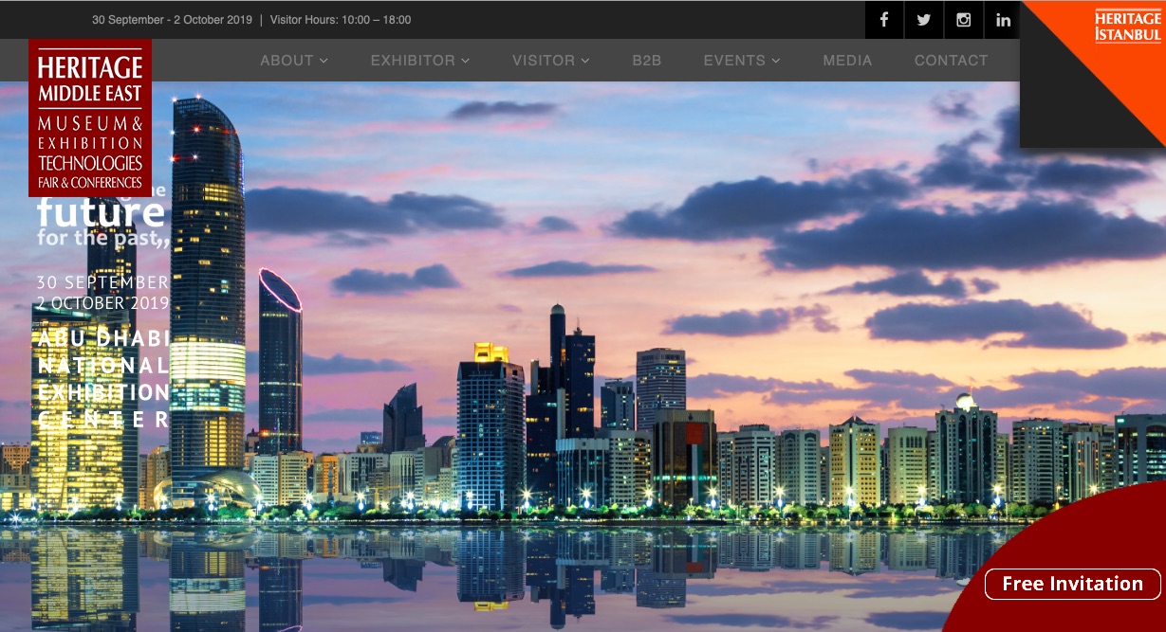Click the Heritage Middle East red logo

[90, 117]
